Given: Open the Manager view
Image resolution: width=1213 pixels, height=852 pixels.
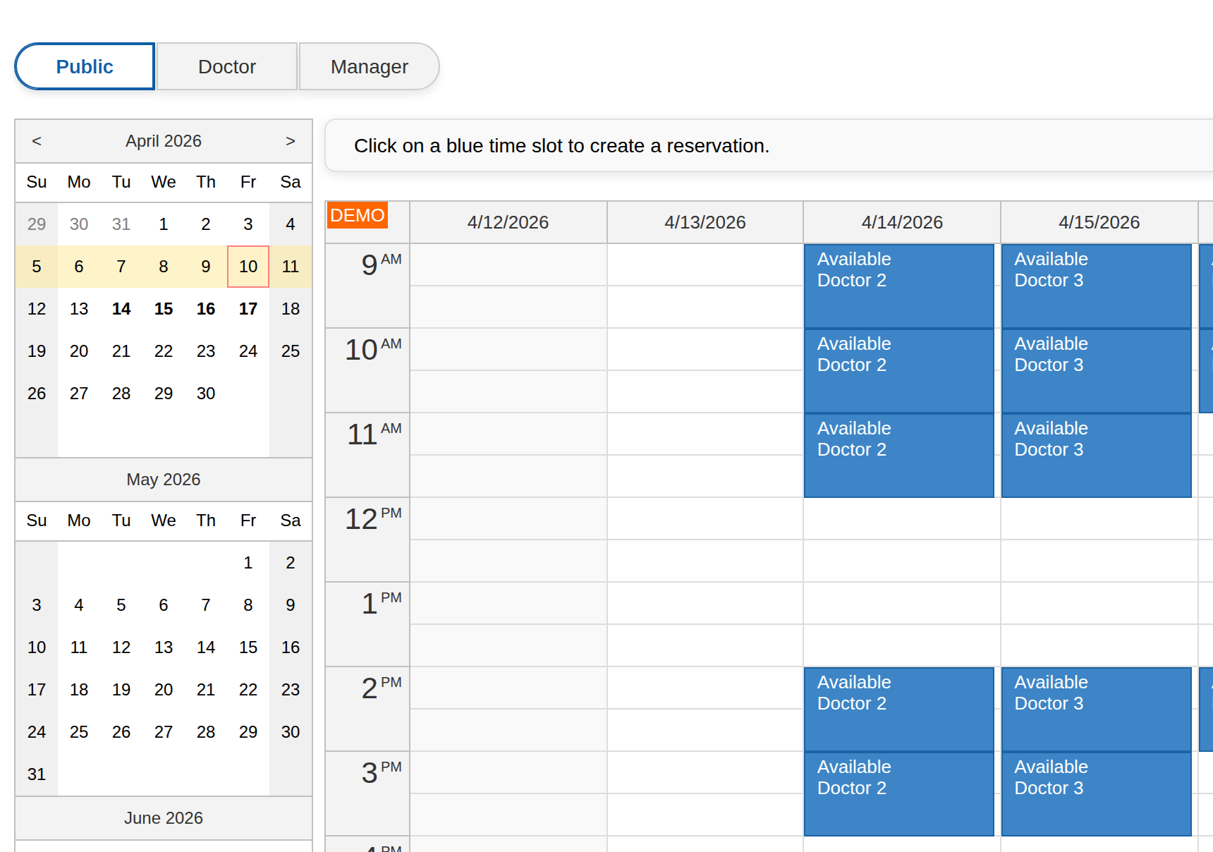Looking at the screenshot, I should pyautogui.click(x=369, y=66).
